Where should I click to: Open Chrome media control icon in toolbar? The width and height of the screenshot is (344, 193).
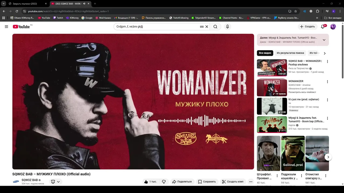point(327,11)
